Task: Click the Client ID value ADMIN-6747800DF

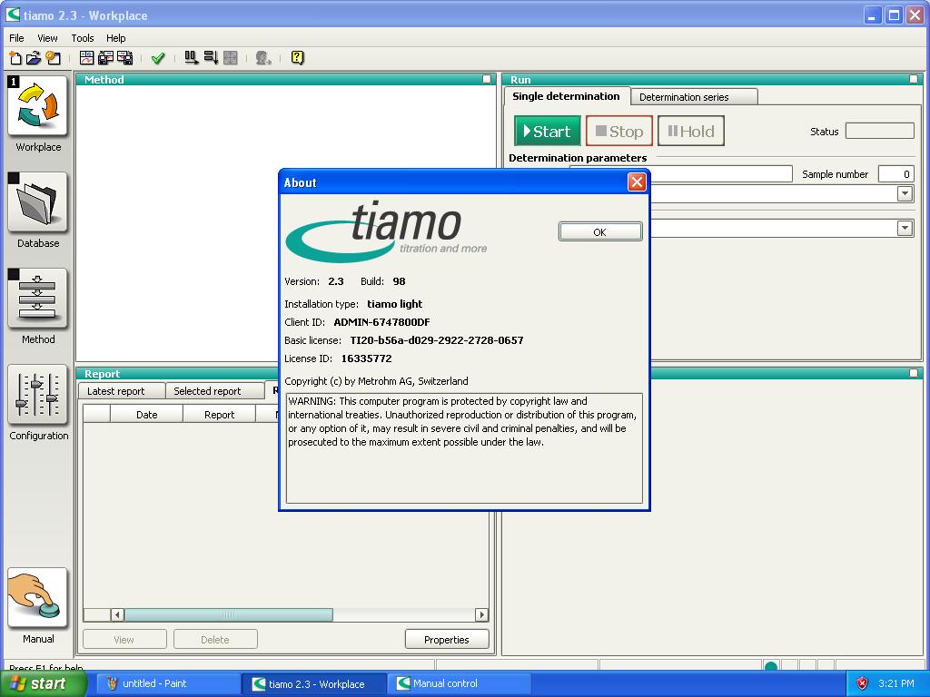Action: [x=381, y=322]
